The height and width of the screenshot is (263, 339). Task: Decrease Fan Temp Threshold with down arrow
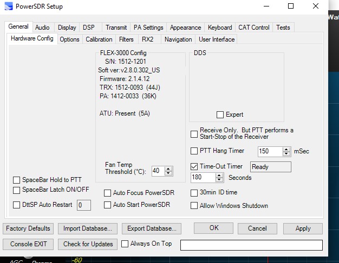[168, 173]
